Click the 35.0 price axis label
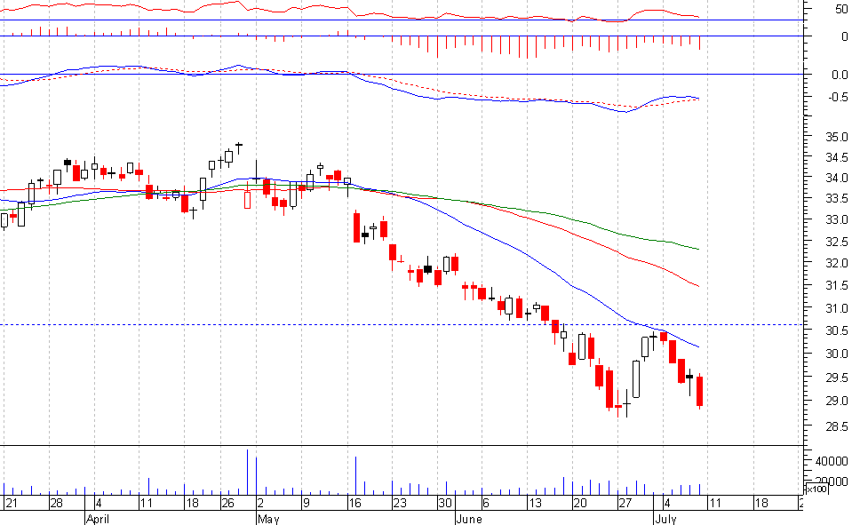852x525 pixels. pyautogui.click(x=837, y=137)
